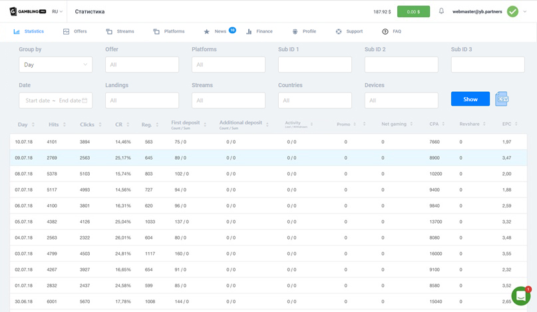Click the Sub ID 2 input field
This screenshot has width=537, height=312.
401,65
